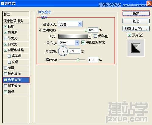
Task: Click the gradient color bar swatch
Action: [73, 36]
